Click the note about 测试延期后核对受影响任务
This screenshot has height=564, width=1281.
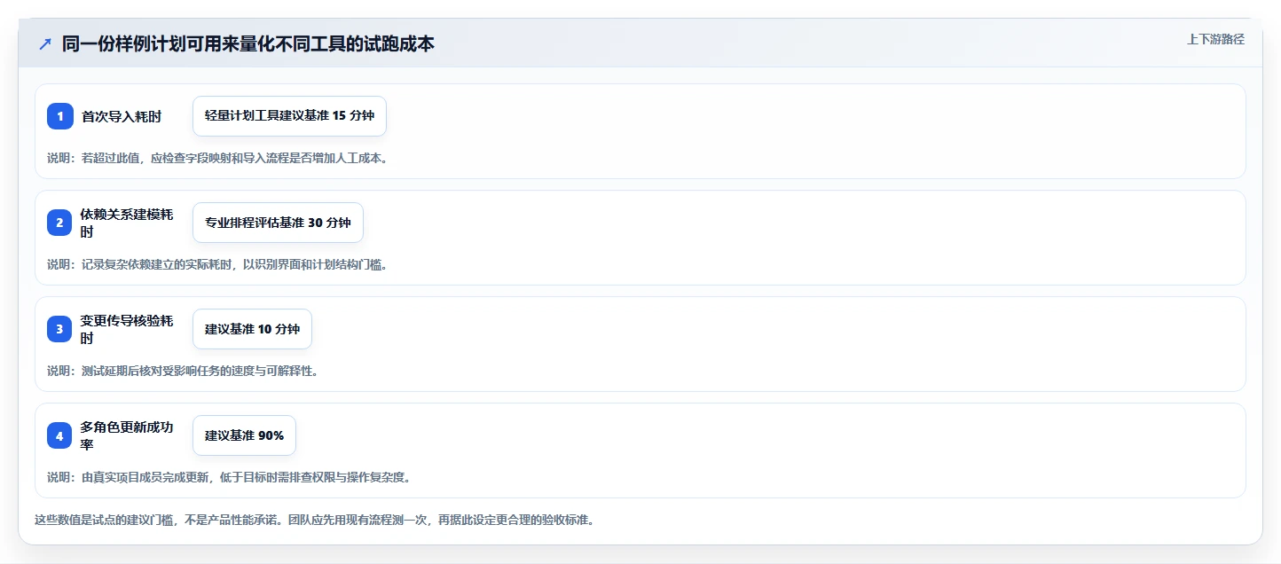point(183,371)
